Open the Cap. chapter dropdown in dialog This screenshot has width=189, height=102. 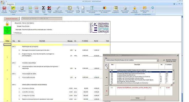point(157,60)
